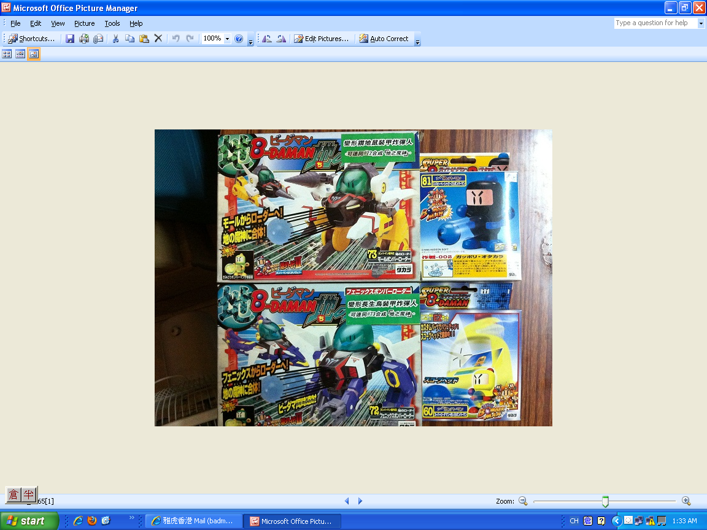Click the 半 half-width IME button

click(28, 495)
